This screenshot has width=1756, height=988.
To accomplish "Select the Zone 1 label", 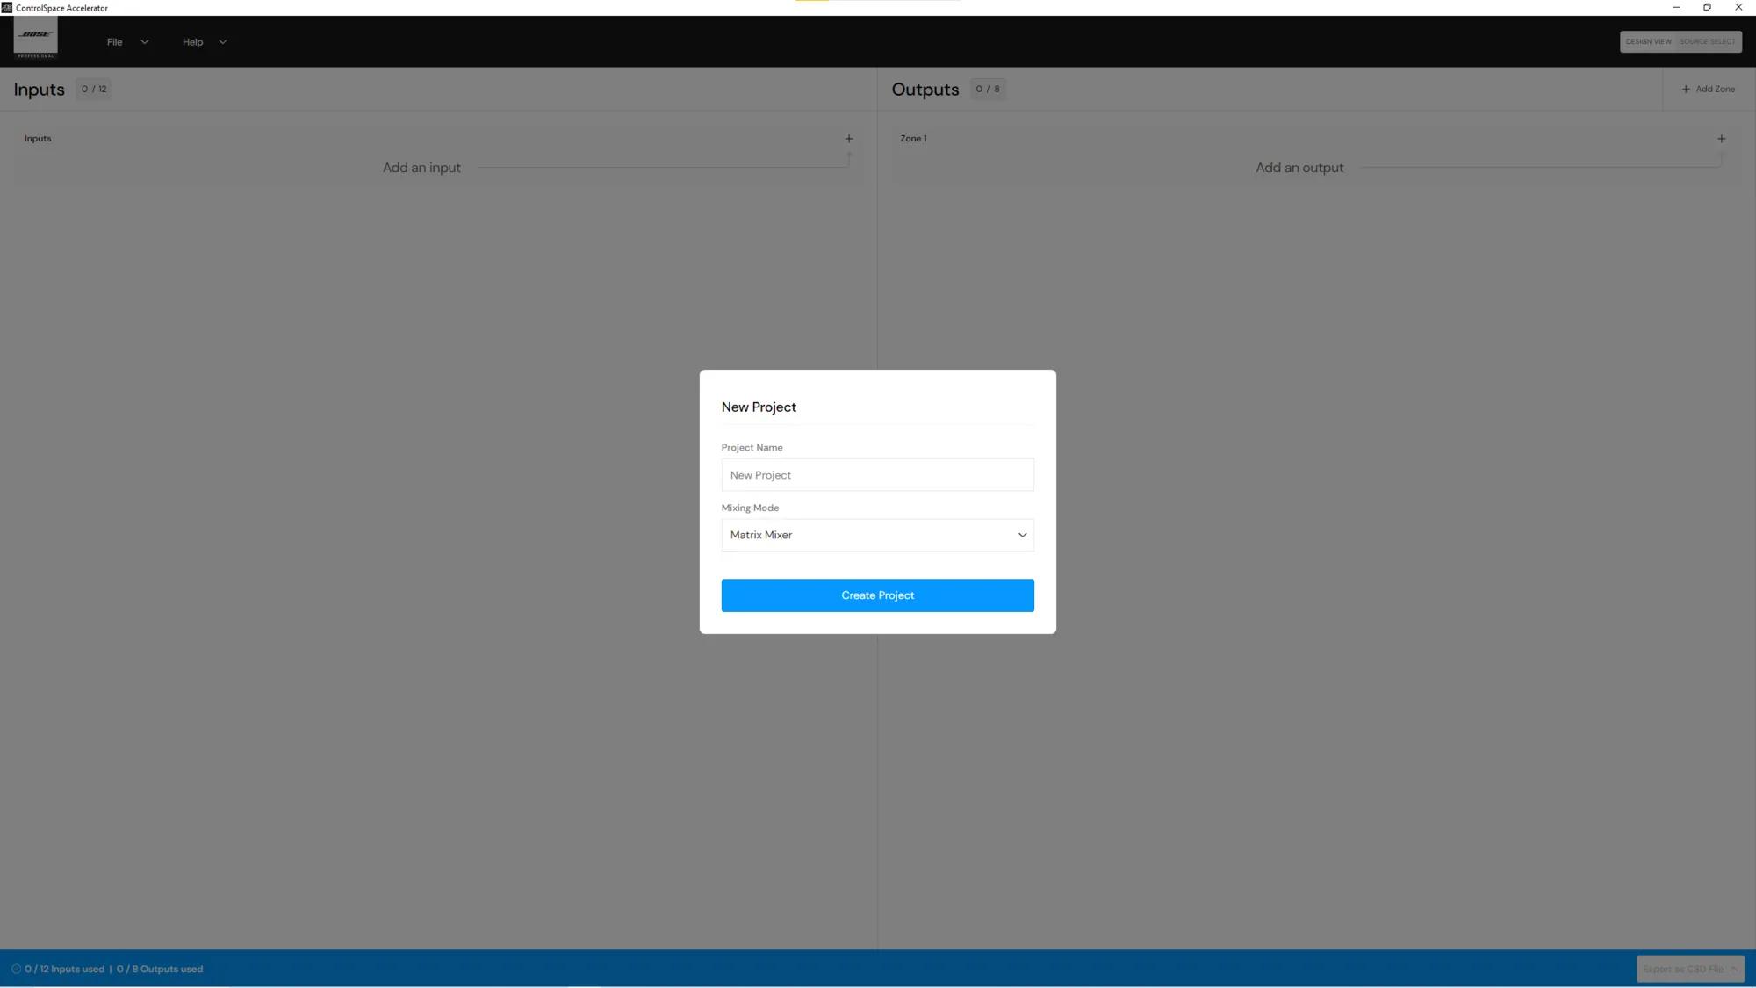I will tap(913, 139).
